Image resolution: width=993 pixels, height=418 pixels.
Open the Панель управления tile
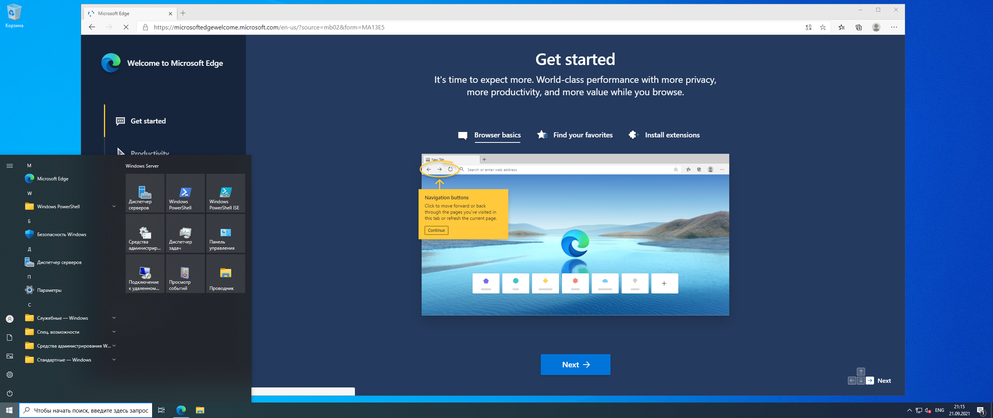pyautogui.click(x=226, y=233)
